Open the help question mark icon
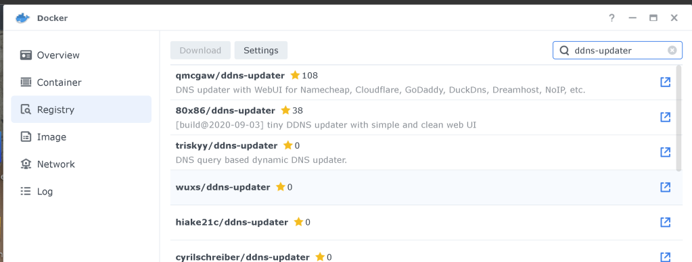 (x=612, y=18)
